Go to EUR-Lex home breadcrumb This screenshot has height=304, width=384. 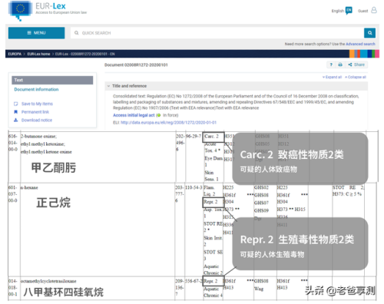coord(38,54)
